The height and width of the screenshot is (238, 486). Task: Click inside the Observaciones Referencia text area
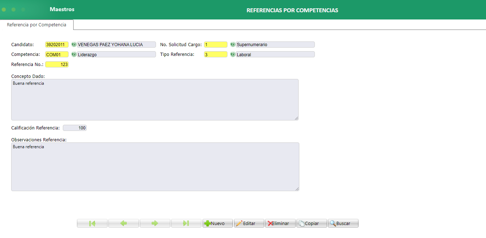155,167
